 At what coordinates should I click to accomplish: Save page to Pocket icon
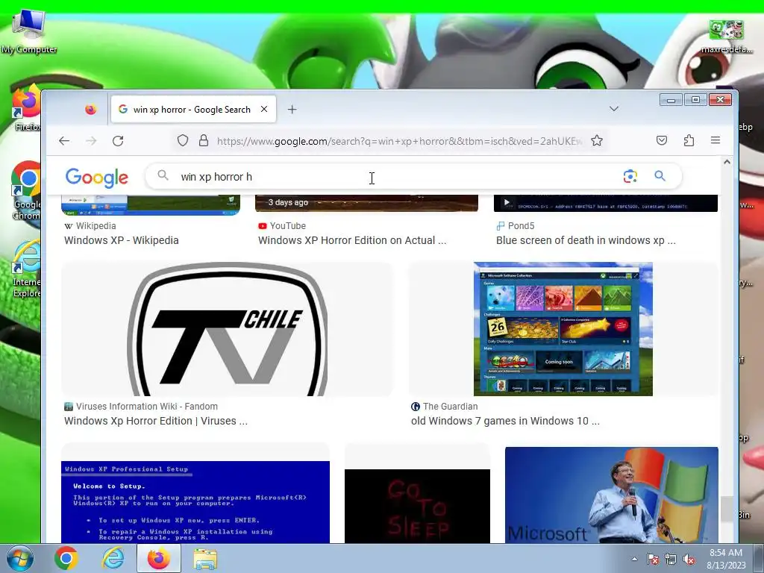coord(661,140)
